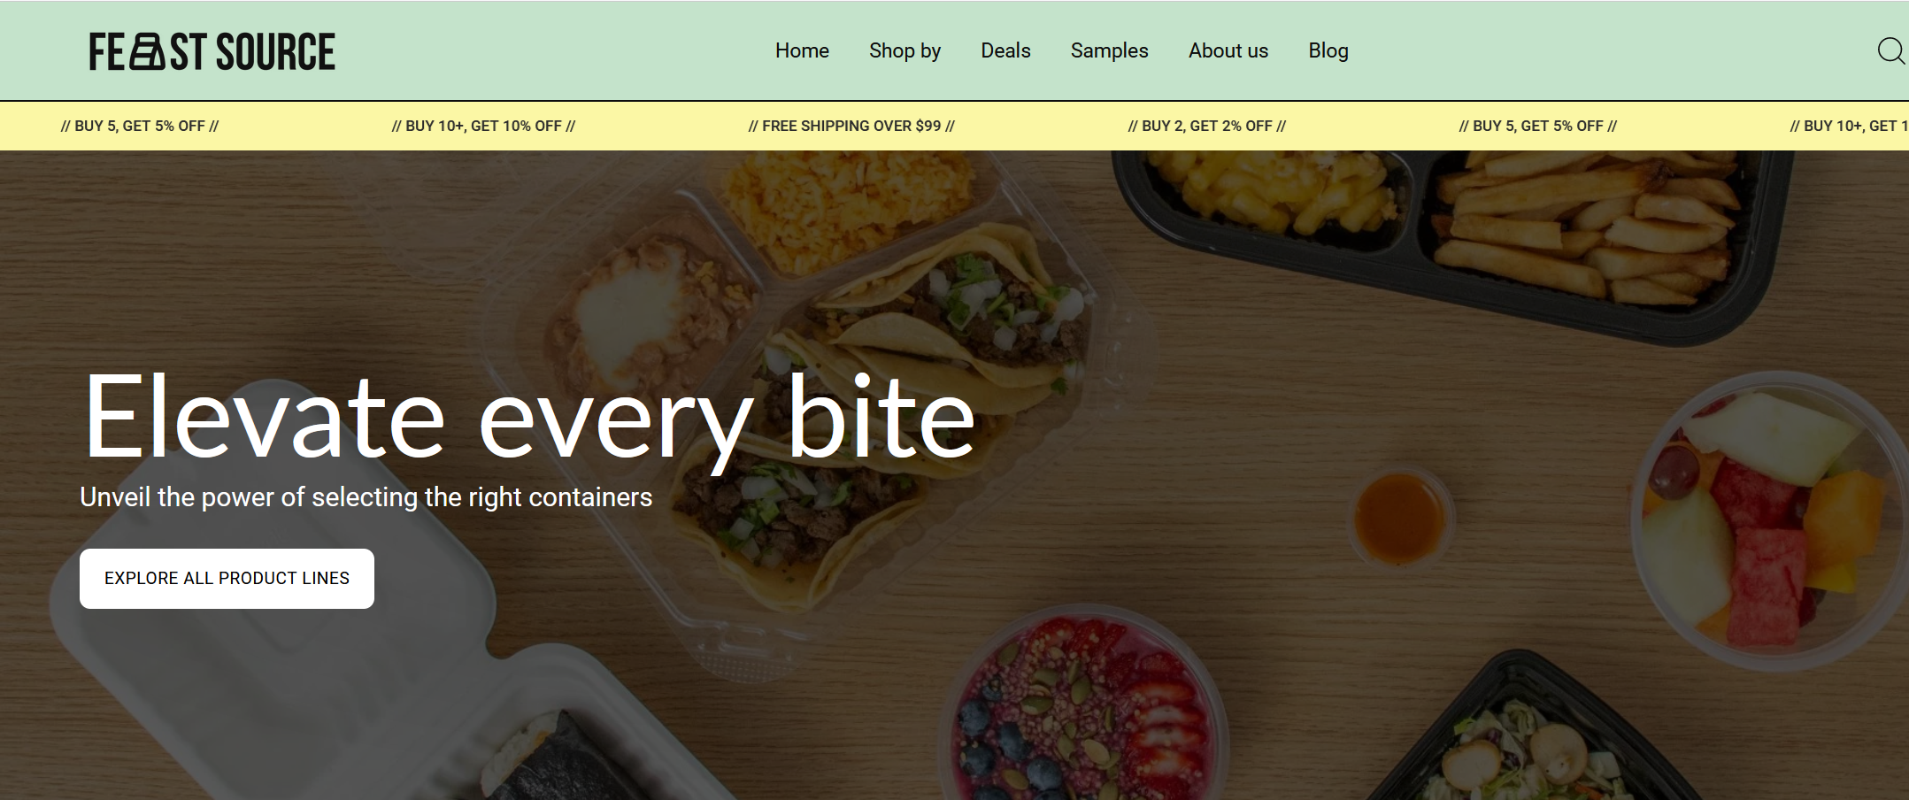
Task: Select the Buy 2, Get 2% Off promo
Action: 1207,126
